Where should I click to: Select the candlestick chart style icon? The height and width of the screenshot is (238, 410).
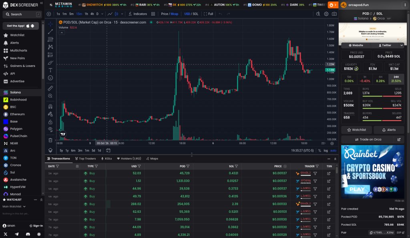(x=117, y=14)
